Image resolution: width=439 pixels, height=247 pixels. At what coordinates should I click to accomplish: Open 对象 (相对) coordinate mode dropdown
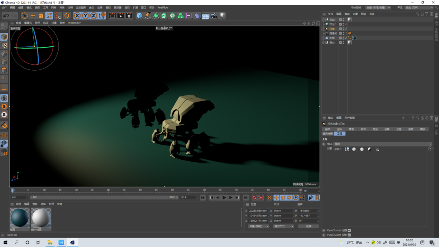pos(259,226)
